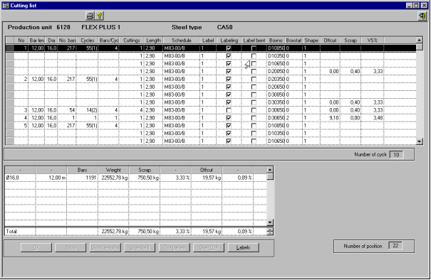Image resolution: width=431 pixels, height=280 pixels.
Task: Click the Labels button
Action: tap(243, 247)
